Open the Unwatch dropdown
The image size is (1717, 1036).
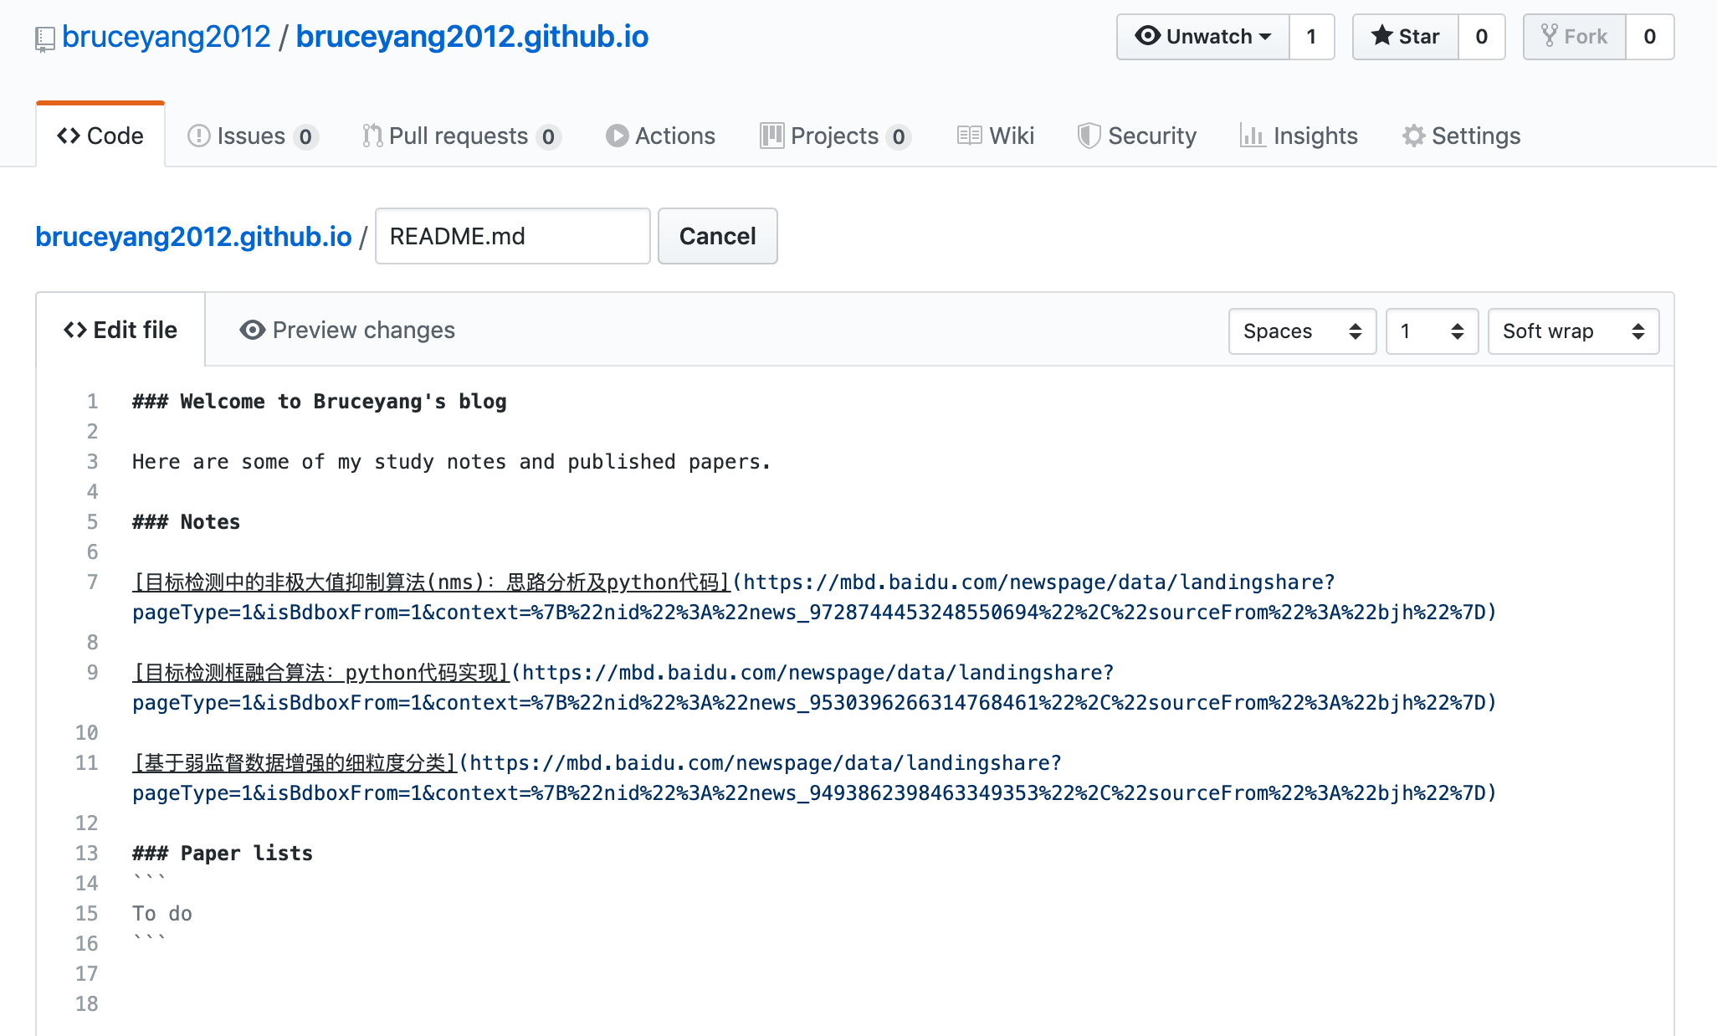tap(1203, 37)
